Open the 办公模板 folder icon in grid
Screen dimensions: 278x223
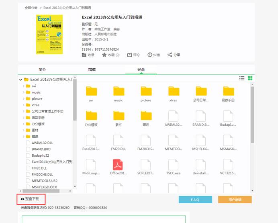pyautogui.click(x=91, y=116)
